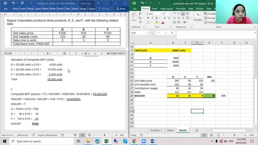Redo the action in Word title bar
The width and height of the screenshot is (258, 145).
(22, 3)
